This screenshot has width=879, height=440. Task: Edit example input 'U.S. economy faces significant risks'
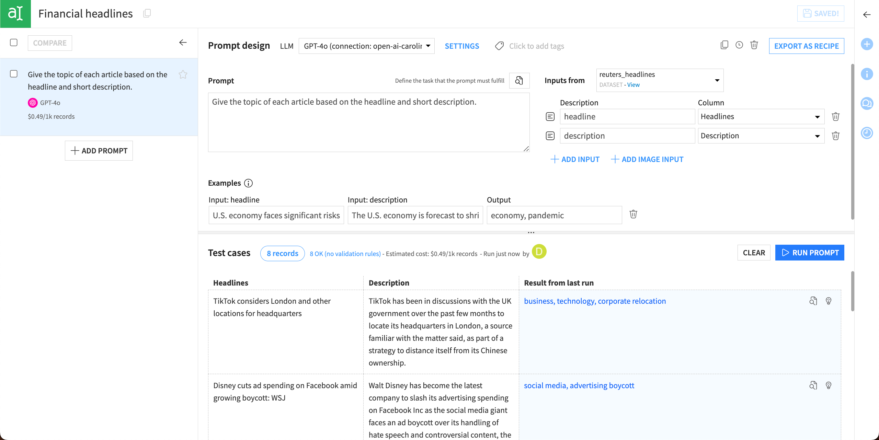click(x=276, y=215)
